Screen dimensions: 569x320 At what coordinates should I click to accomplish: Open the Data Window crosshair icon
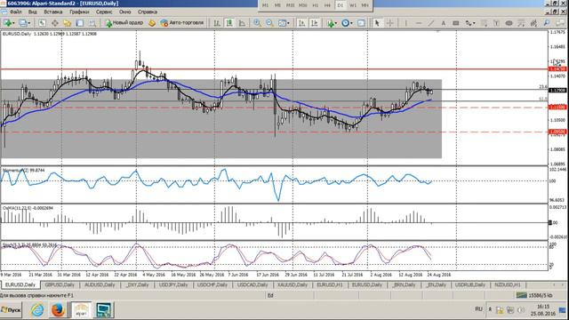click(54, 23)
